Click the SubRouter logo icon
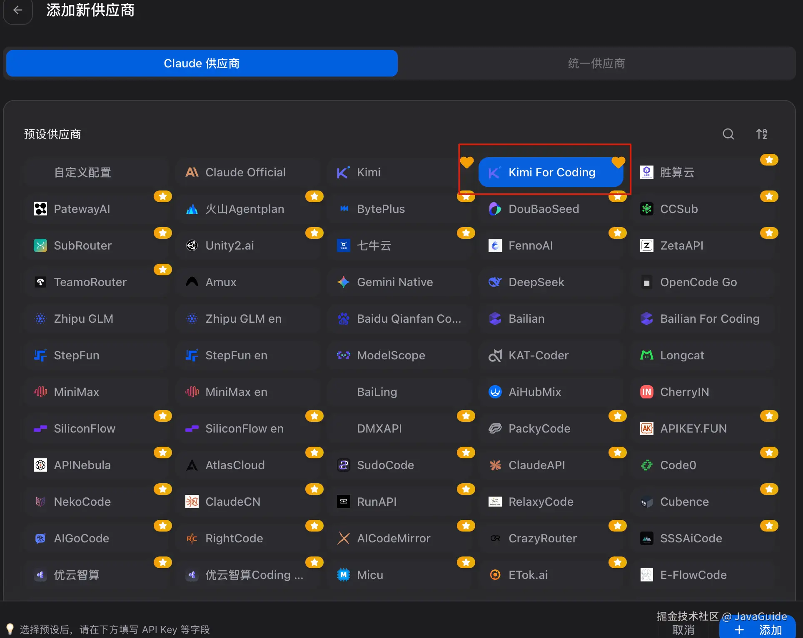The width and height of the screenshot is (803, 638). [40, 245]
